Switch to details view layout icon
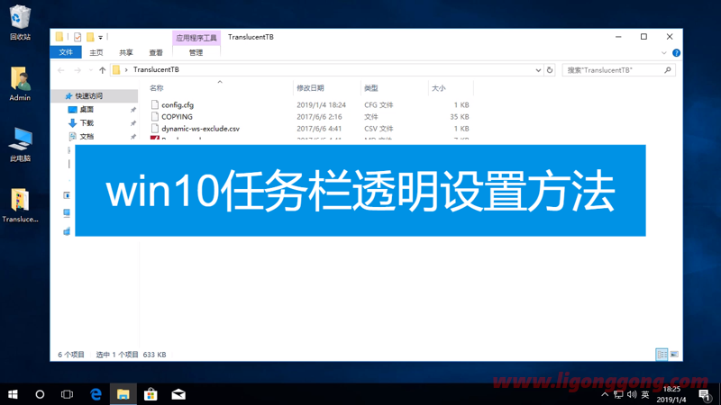Image resolution: width=721 pixels, height=405 pixels. point(662,355)
